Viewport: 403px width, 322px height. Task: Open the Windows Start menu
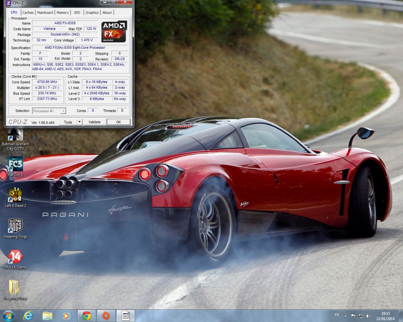tap(9, 316)
